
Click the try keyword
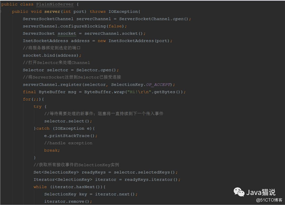tap(37, 107)
